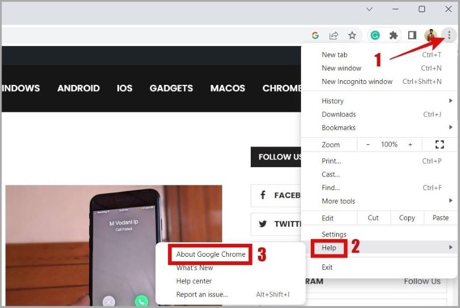The height and width of the screenshot is (308, 460).
Task: Maximize the Chrome window
Action: coord(422,9)
